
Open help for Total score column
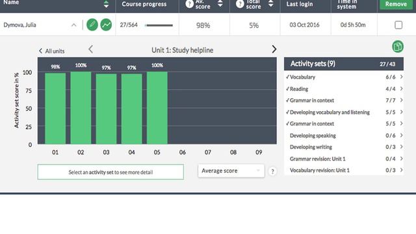[240, 4]
